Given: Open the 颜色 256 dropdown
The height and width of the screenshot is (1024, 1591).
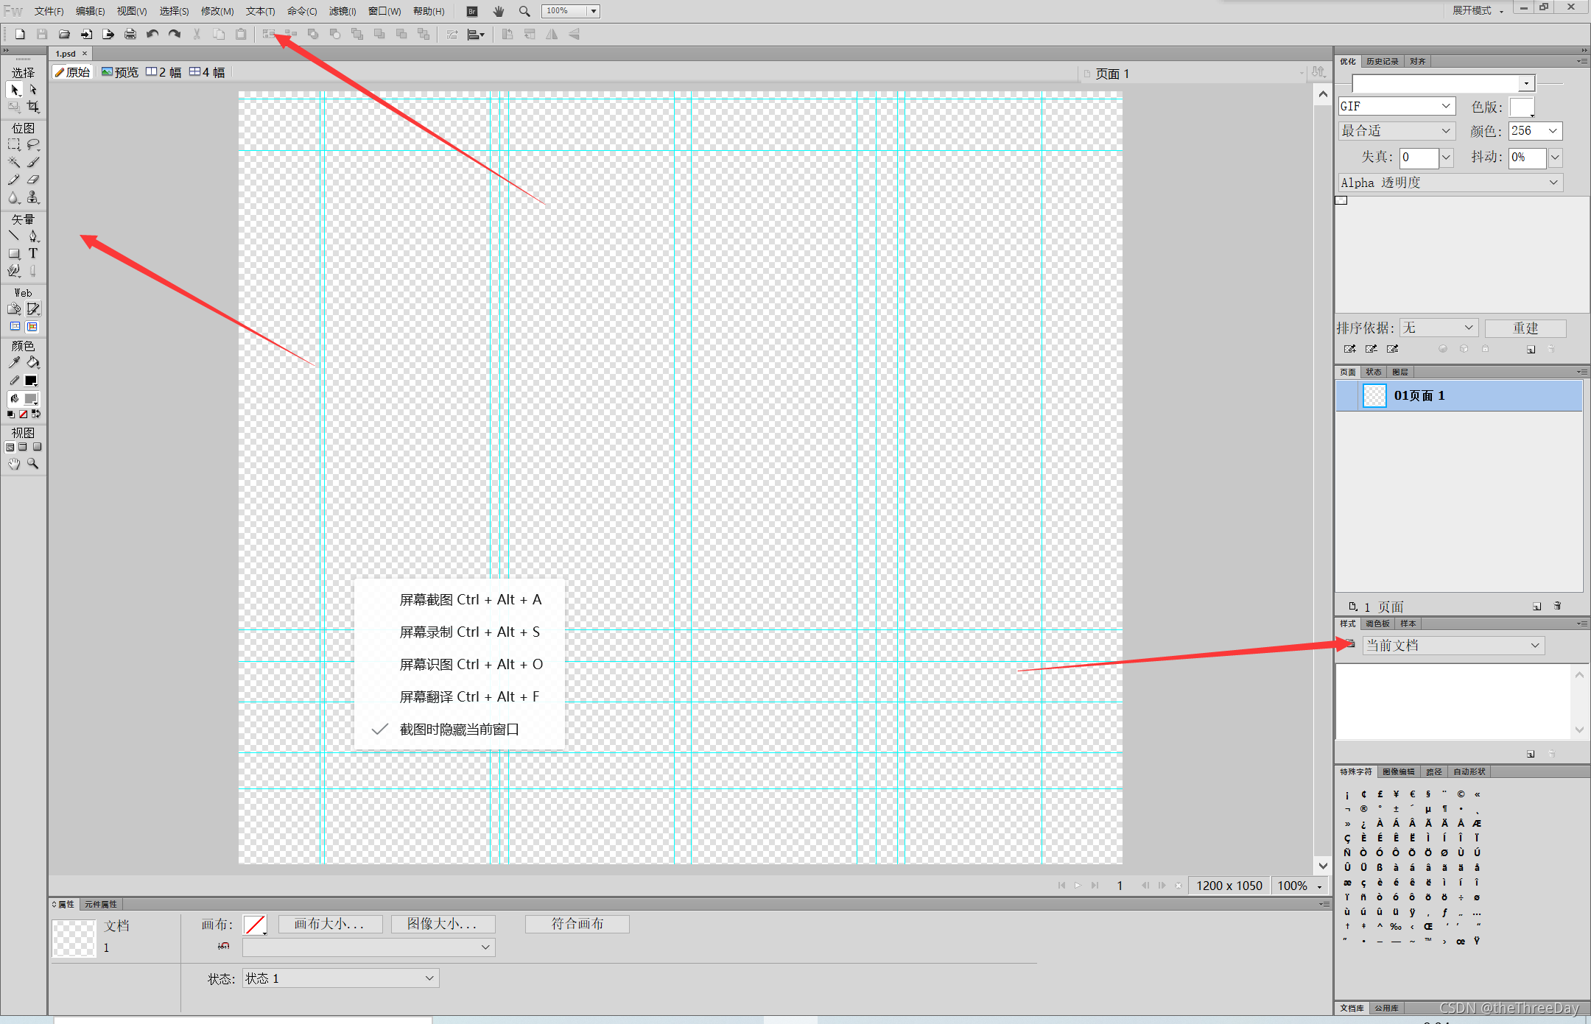Looking at the screenshot, I should (1535, 131).
